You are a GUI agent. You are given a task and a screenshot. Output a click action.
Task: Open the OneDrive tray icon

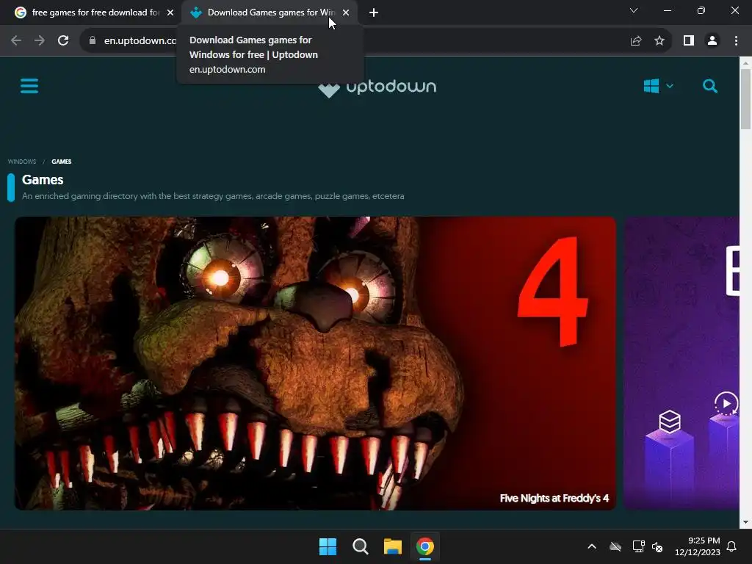(x=615, y=546)
